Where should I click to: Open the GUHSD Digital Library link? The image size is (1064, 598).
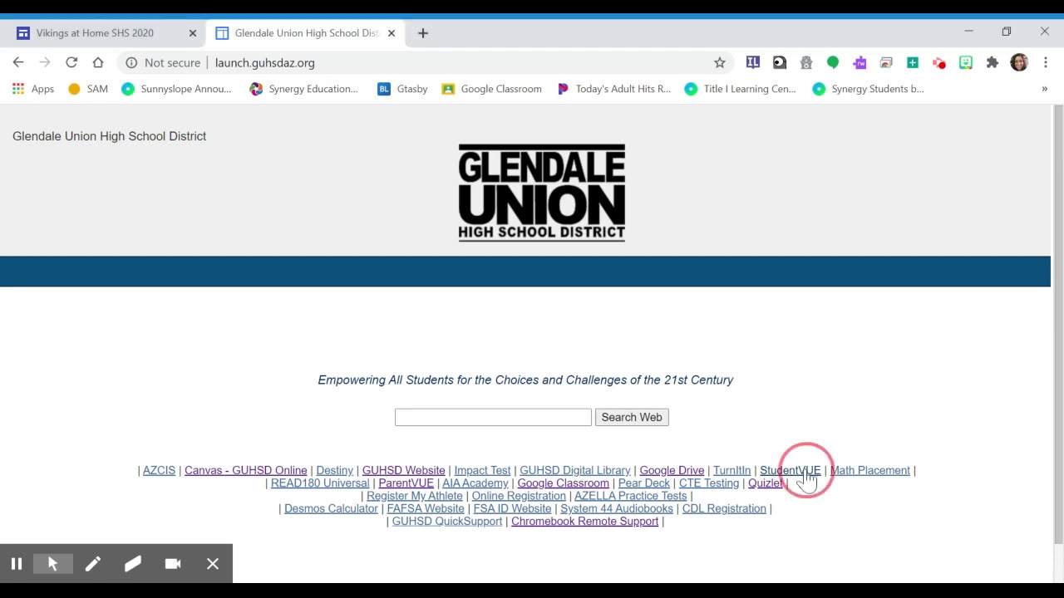(574, 470)
